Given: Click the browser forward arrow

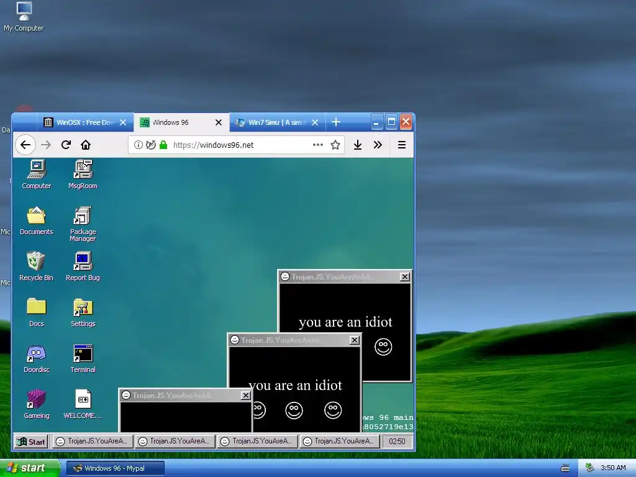Looking at the screenshot, I should pos(46,145).
